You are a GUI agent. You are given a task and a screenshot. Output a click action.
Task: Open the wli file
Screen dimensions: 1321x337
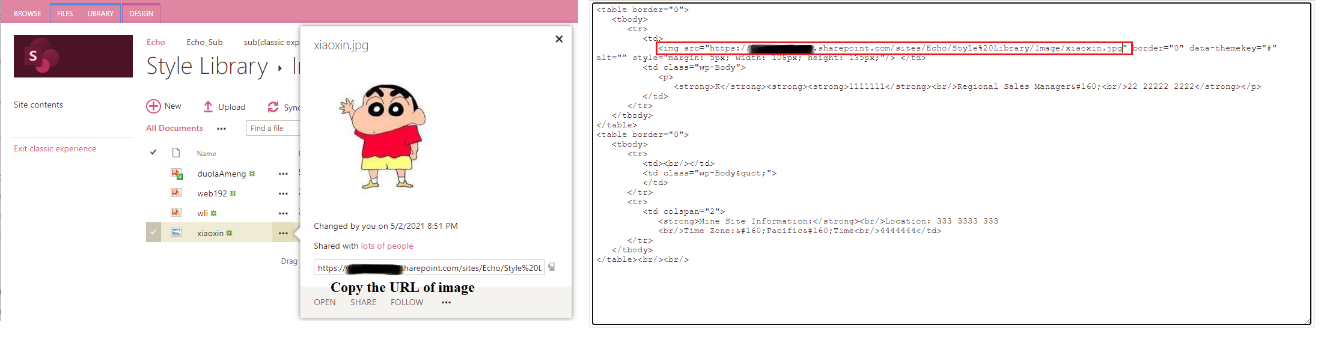pyautogui.click(x=203, y=213)
